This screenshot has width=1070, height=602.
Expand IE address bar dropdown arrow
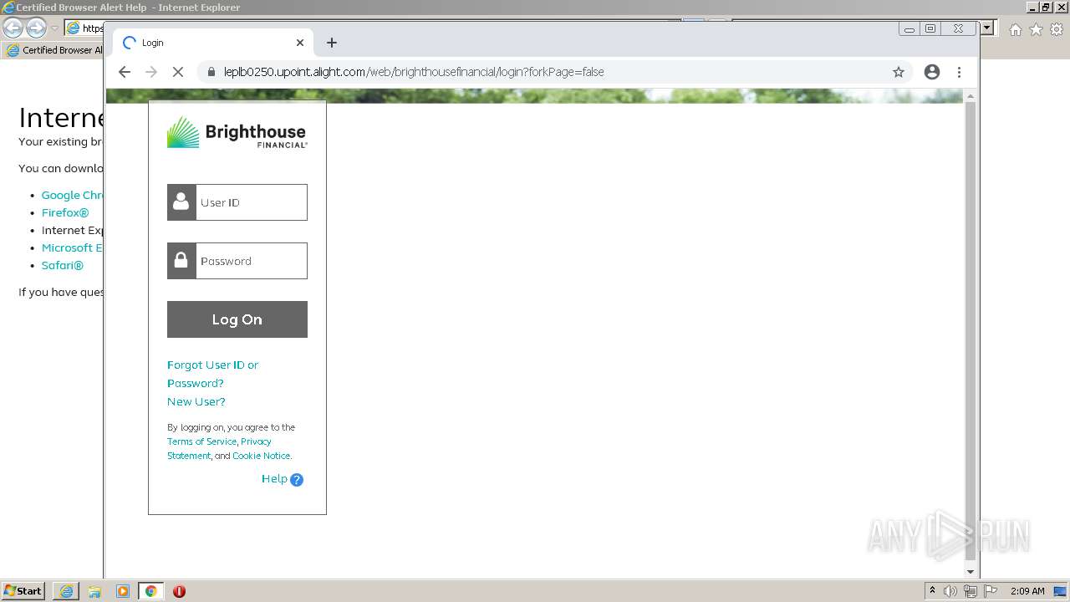coord(987,28)
